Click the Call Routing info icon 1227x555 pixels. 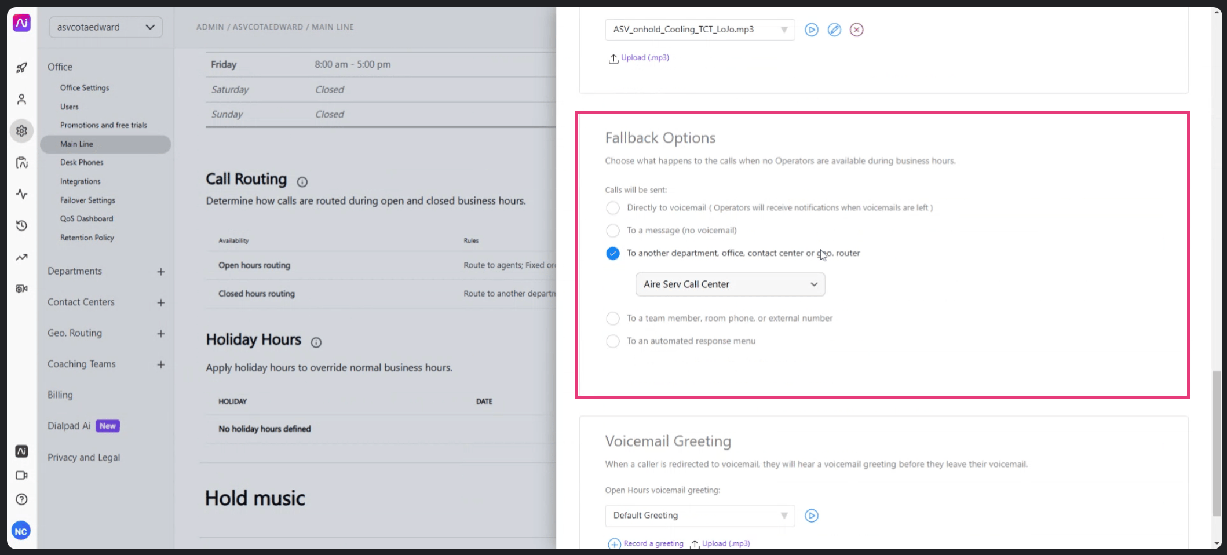click(x=302, y=182)
